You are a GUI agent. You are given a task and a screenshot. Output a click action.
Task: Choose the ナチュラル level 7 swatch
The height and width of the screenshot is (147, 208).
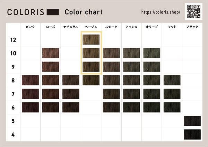click(x=71, y=94)
